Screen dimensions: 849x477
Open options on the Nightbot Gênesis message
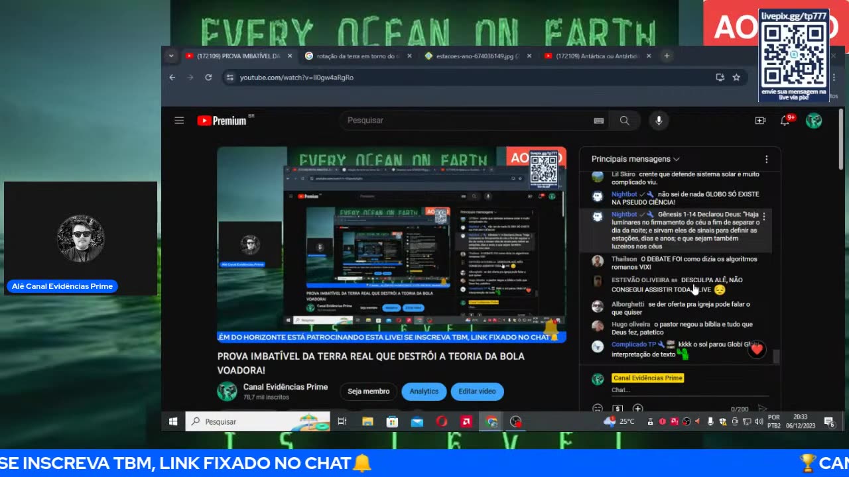pos(764,217)
